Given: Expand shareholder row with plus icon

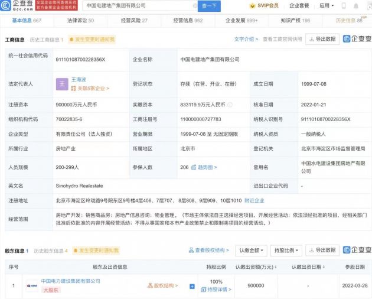Looking at the screenshot, I should point(192,287).
